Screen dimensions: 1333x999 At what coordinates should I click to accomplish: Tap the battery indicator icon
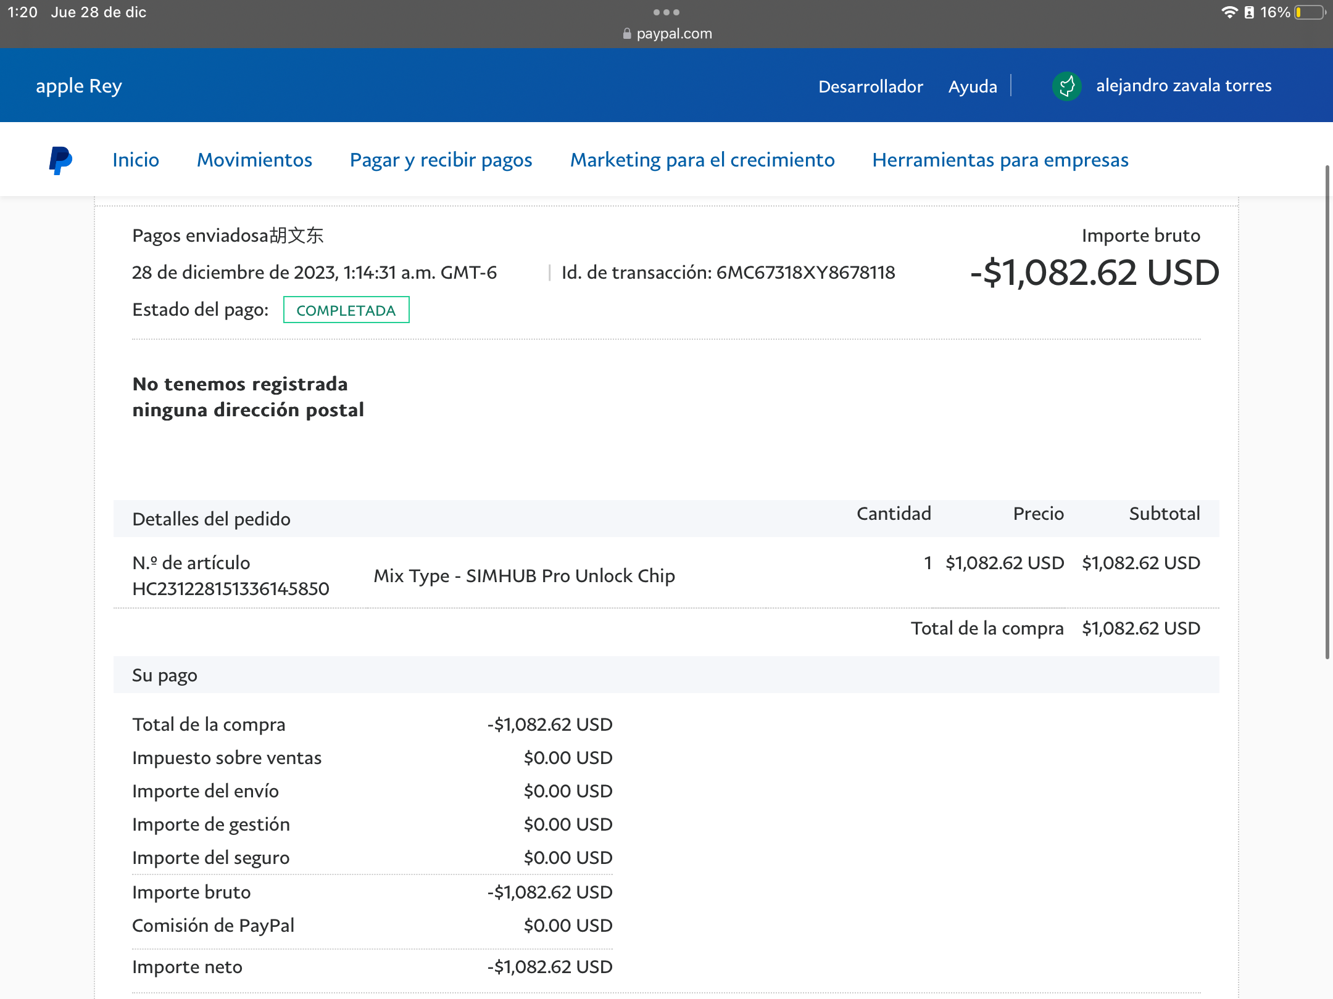[1310, 12]
